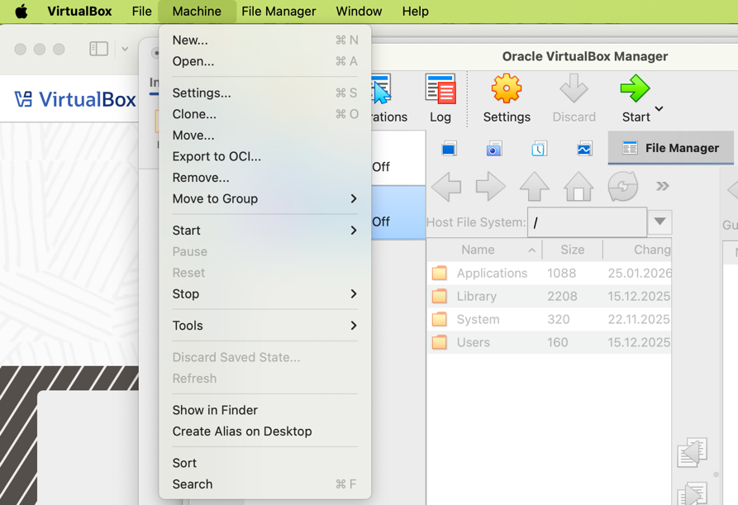This screenshot has width=738, height=505.
Task: Go to home folder in file manager
Action: 578,187
